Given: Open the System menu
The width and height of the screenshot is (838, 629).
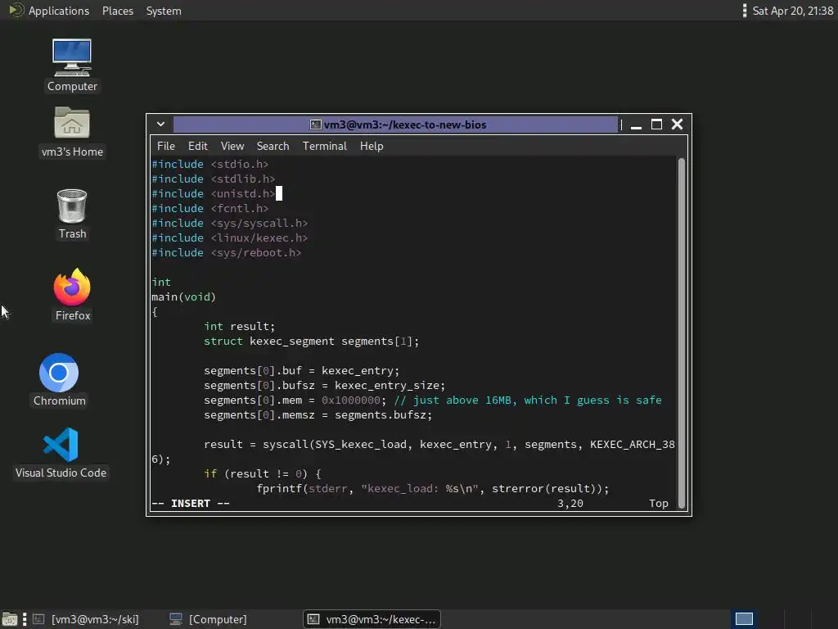Looking at the screenshot, I should point(164,11).
